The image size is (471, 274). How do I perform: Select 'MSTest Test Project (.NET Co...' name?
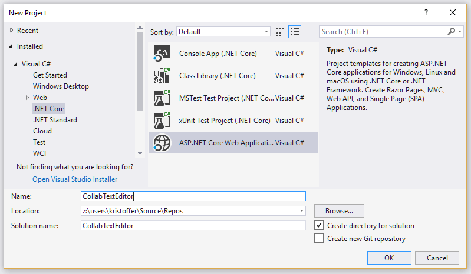(x=226, y=98)
